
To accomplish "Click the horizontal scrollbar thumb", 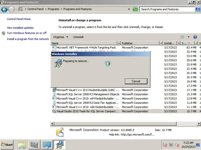I will pos(115,123).
